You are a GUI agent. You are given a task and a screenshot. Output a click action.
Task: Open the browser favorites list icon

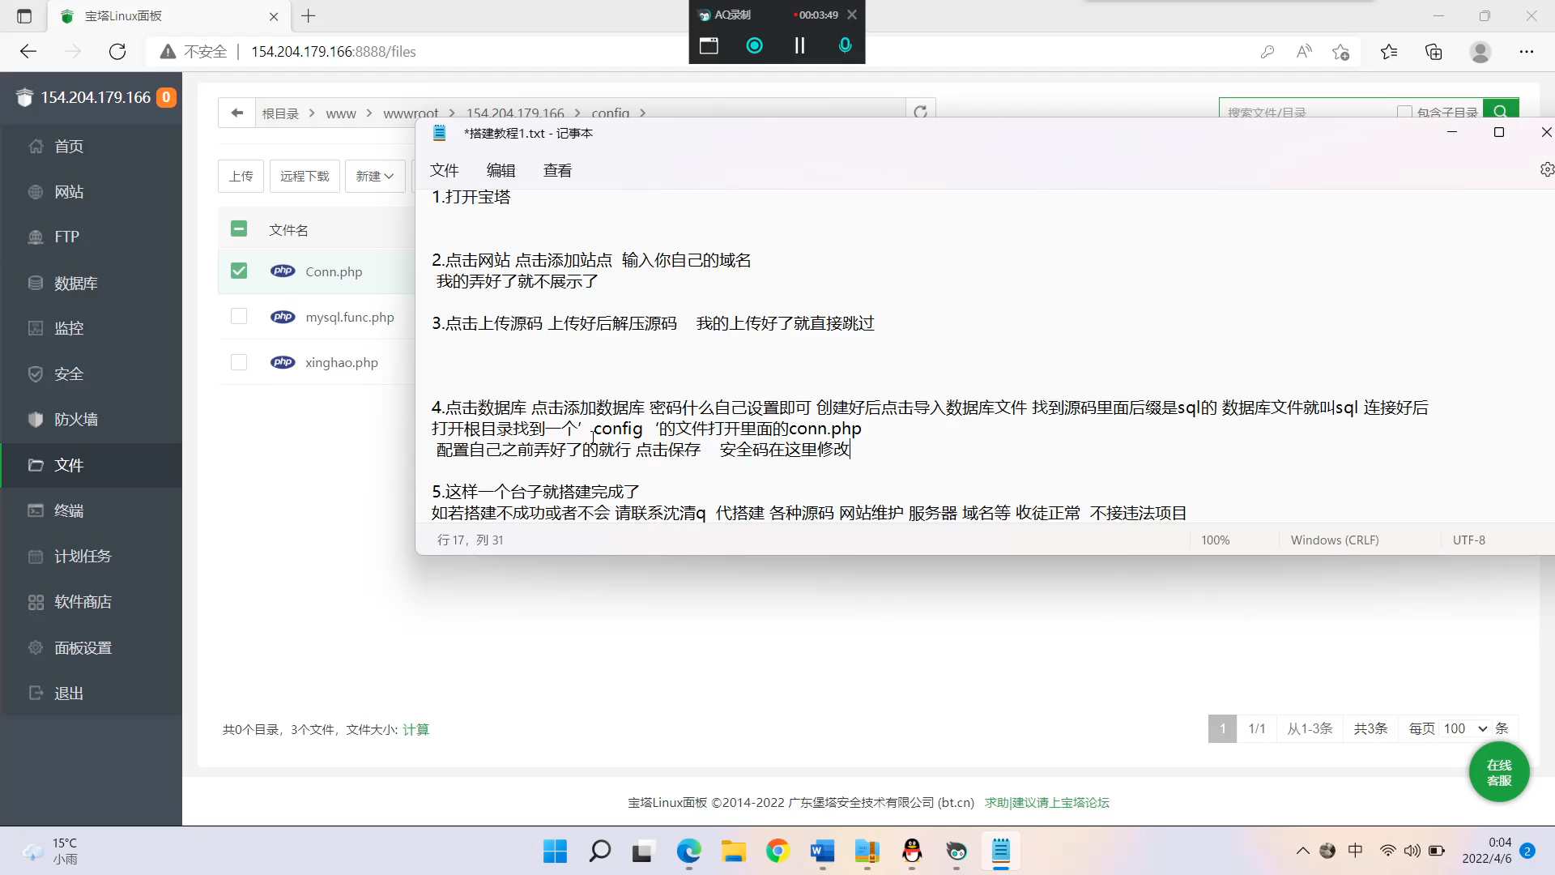pos(1389,51)
